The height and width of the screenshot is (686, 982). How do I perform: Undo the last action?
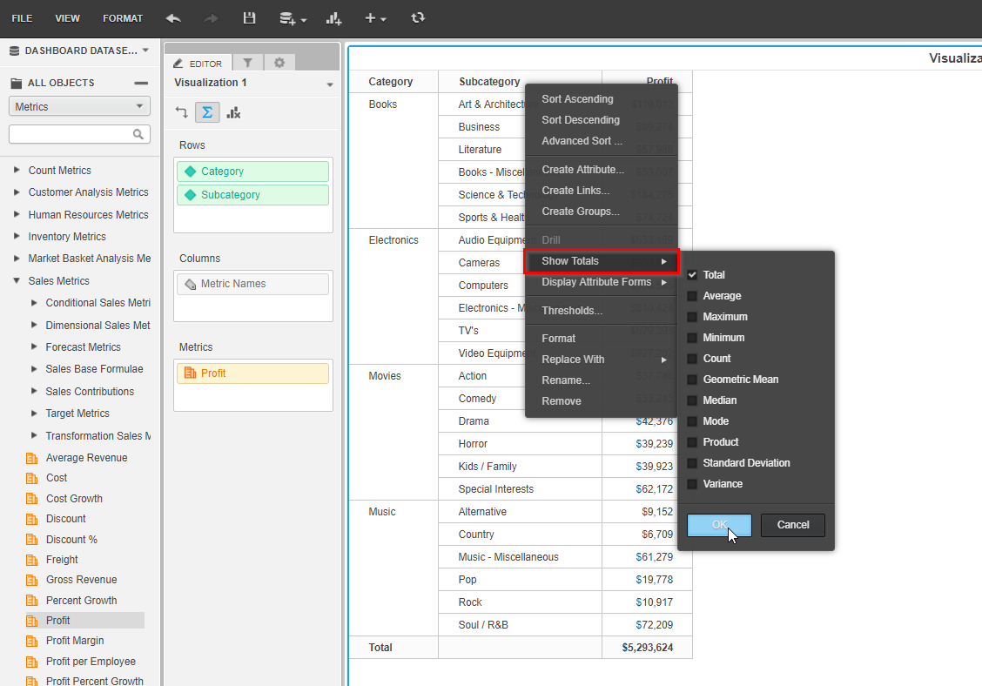172,17
